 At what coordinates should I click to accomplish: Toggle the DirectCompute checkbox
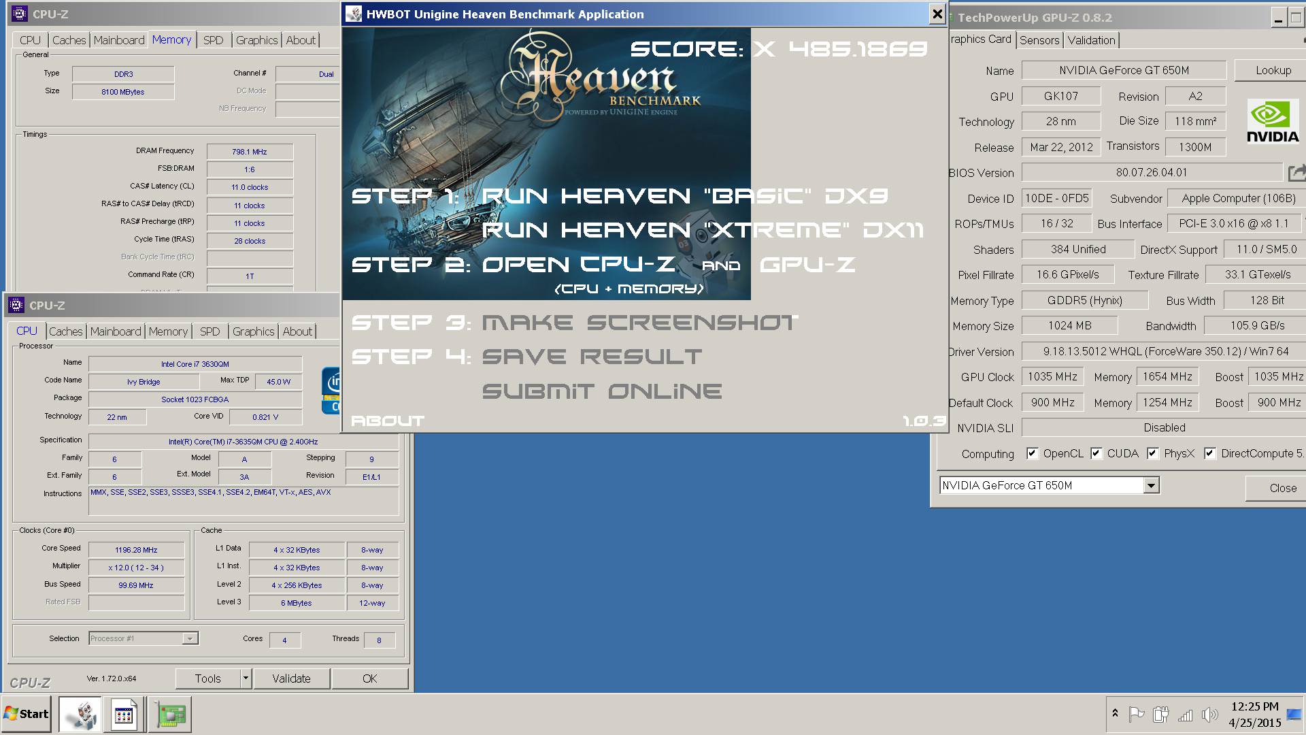pos(1209,453)
